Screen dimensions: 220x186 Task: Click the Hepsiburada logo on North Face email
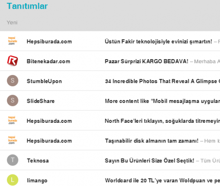pos(12,120)
